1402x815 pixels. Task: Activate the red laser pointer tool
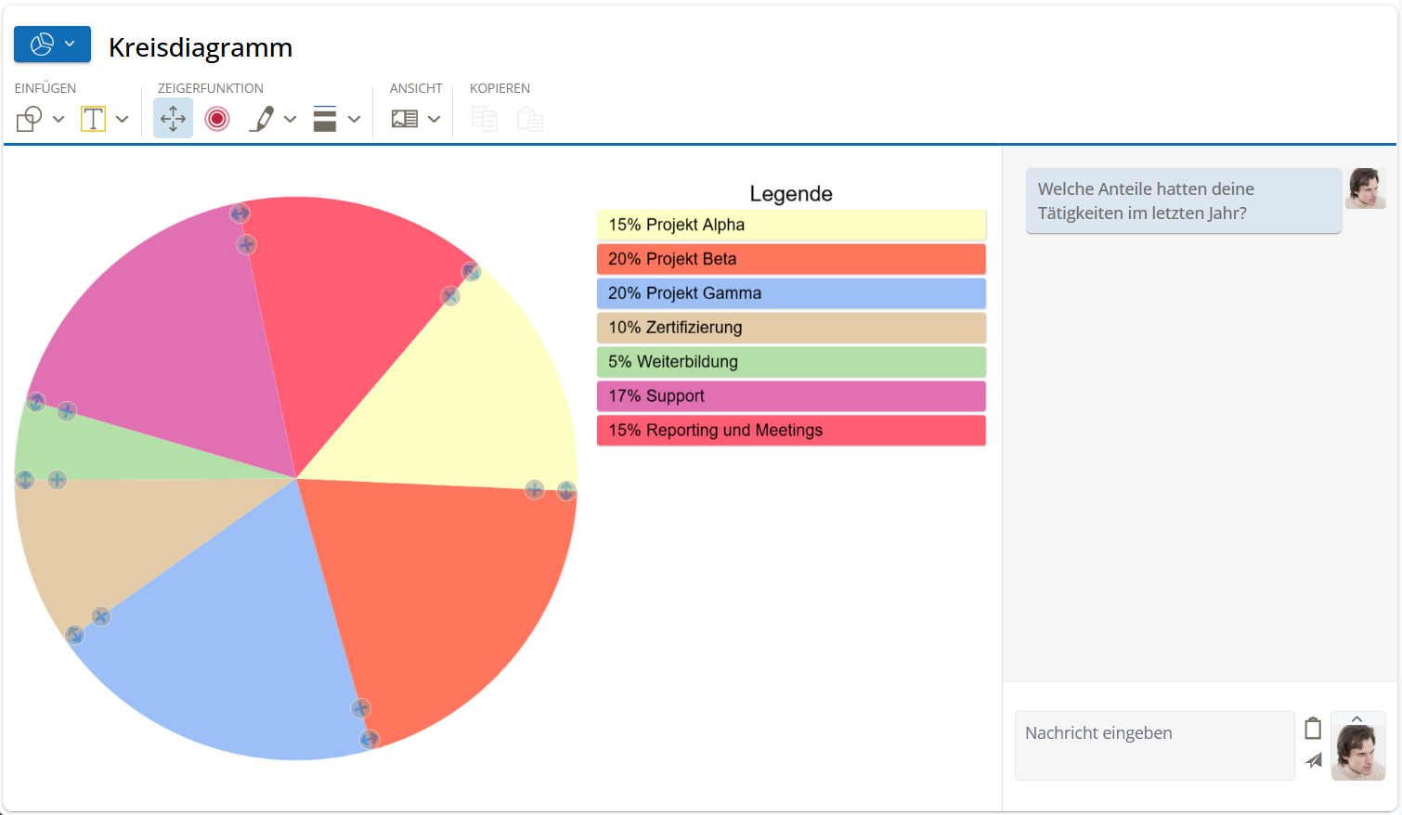[217, 119]
